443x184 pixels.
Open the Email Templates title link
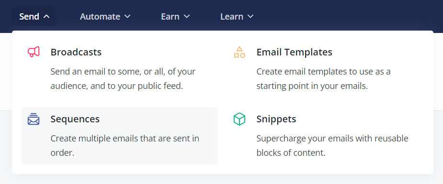295,52
